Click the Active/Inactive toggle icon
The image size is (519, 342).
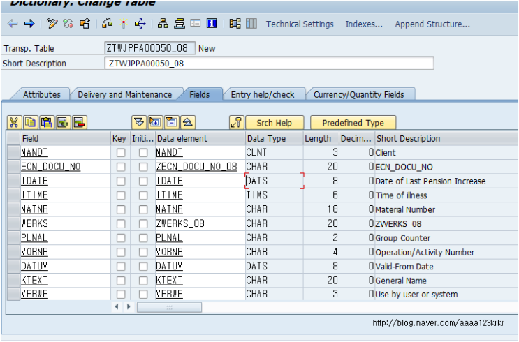pyautogui.click(x=68, y=24)
